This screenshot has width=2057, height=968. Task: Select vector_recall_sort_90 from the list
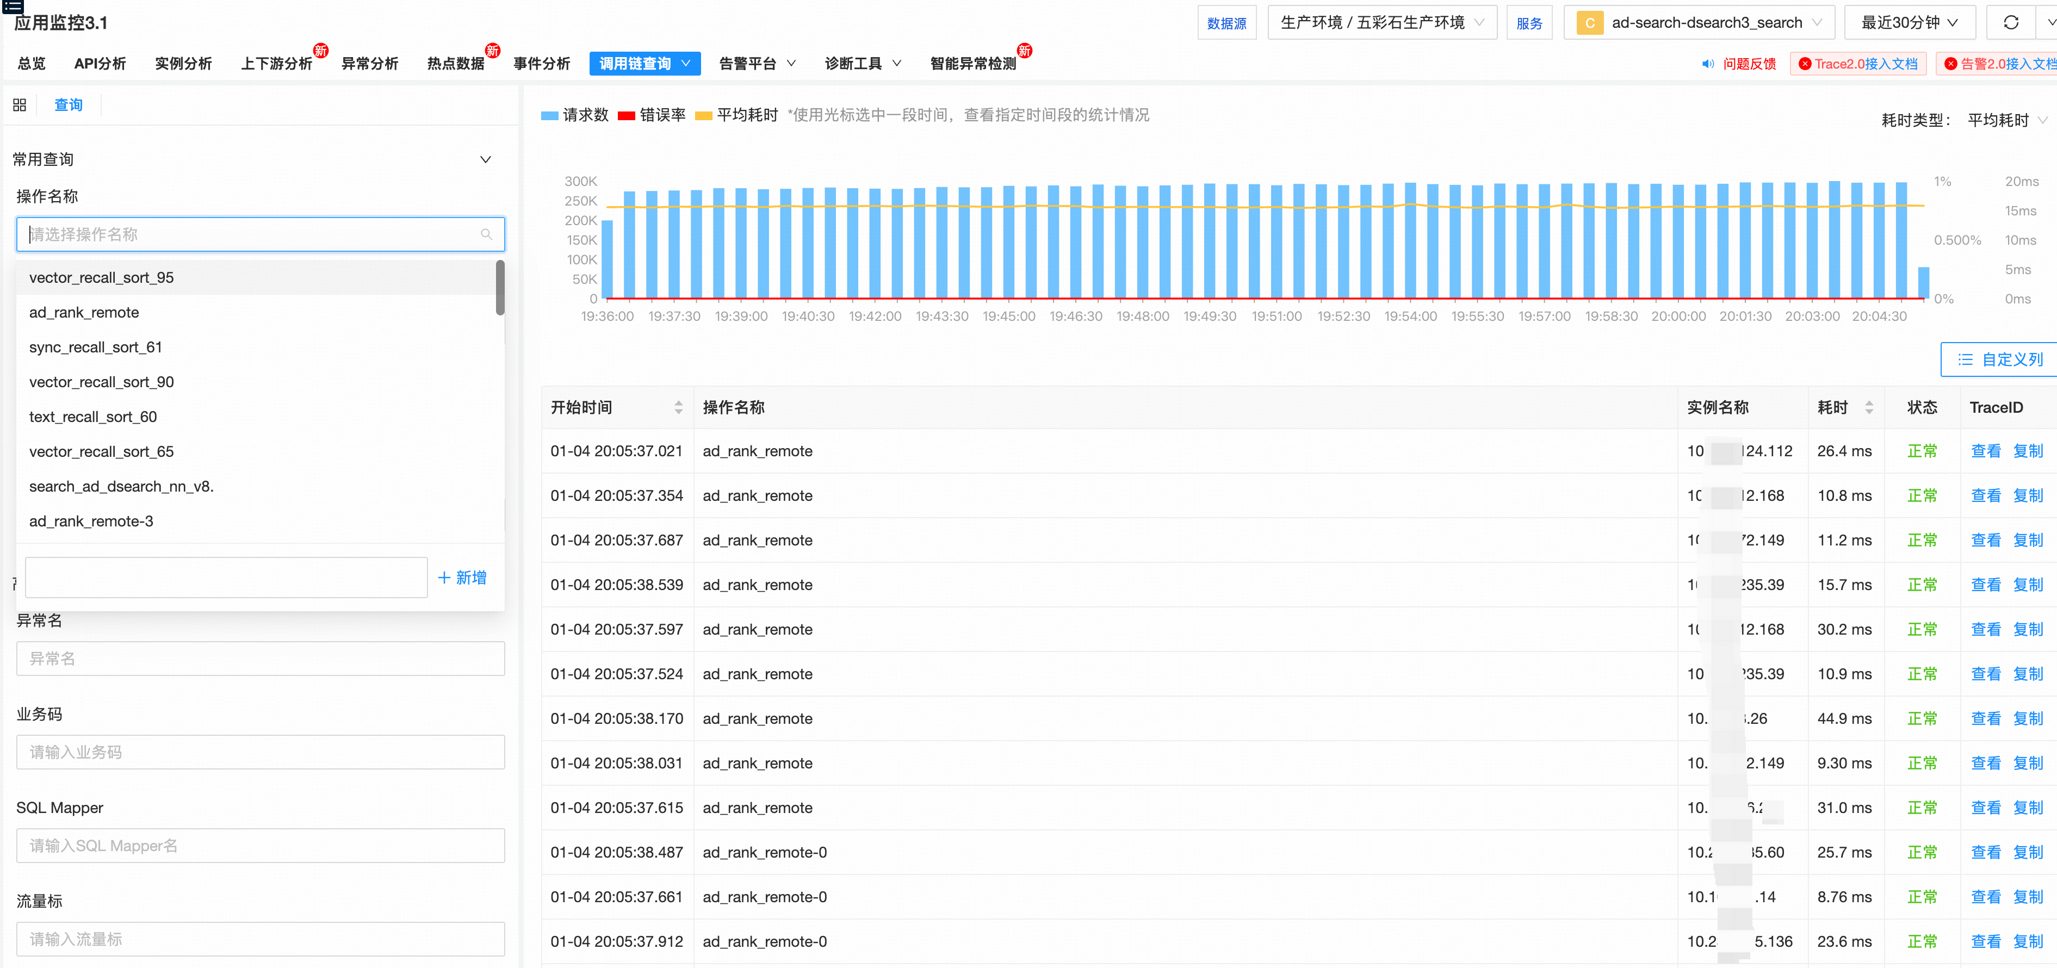coord(101,382)
